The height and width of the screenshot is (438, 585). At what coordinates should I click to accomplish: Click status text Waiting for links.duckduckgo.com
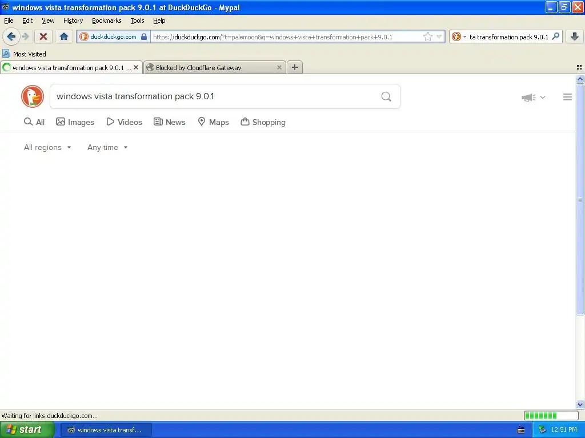(49, 416)
